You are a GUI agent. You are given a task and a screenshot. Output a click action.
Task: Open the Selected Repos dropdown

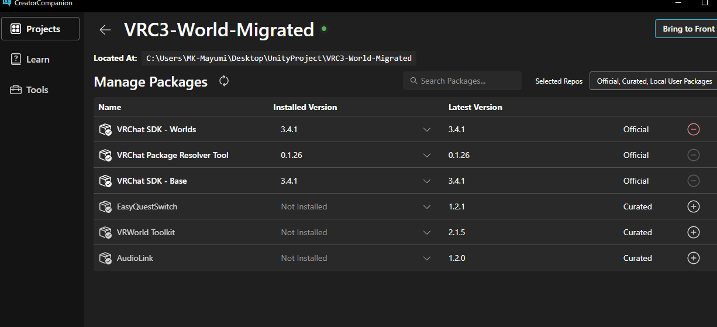click(x=653, y=81)
